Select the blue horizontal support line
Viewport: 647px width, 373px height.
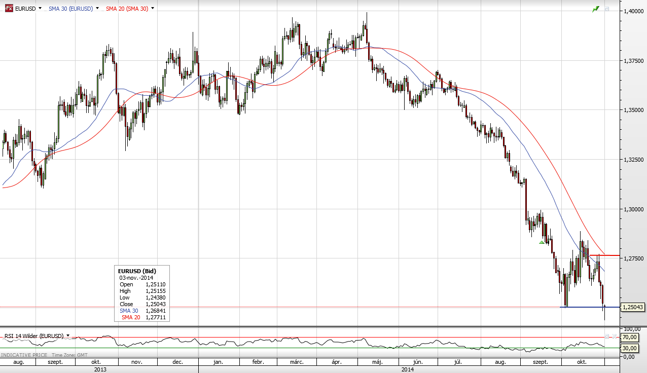(x=590, y=307)
